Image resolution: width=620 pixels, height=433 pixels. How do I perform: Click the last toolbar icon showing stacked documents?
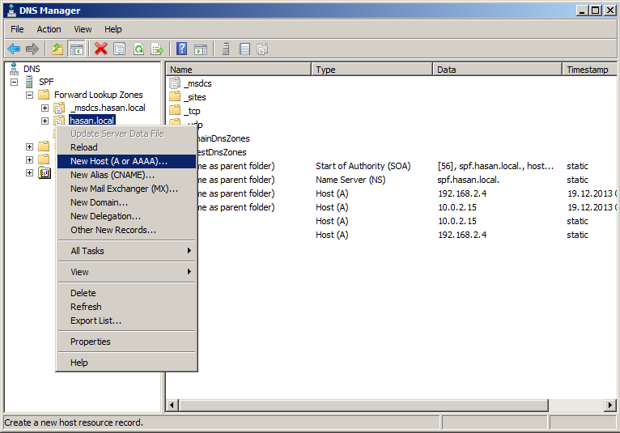pyautogui.click(x=262, y=49)
